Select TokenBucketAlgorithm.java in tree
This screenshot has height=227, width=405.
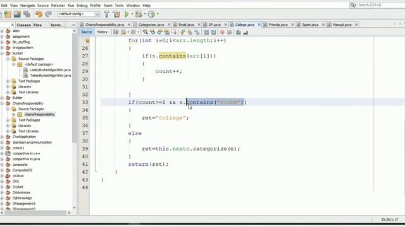(x=51, y=76)
